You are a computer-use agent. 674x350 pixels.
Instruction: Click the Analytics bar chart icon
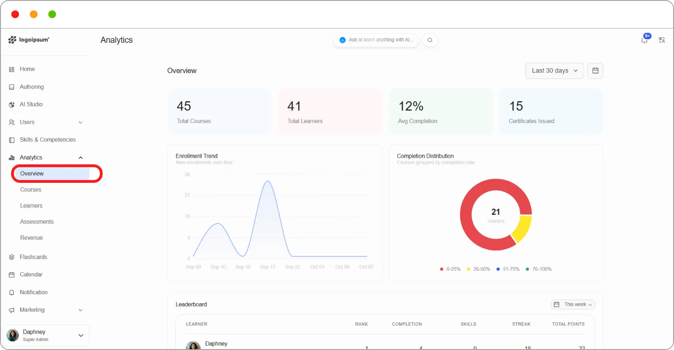click(12, 157)
